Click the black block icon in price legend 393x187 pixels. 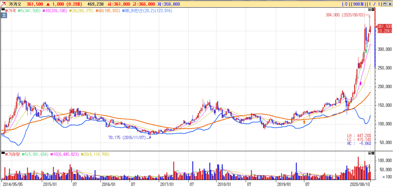3,10
